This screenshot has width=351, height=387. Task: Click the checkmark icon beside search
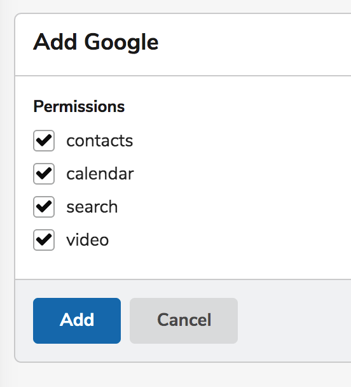(x=44, y=207)
